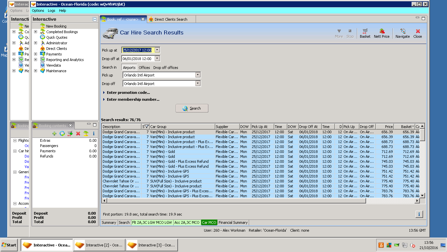Open the Financial Summary tab
Image resolution: width=447 pixels, height=252 pixels.
233,222
